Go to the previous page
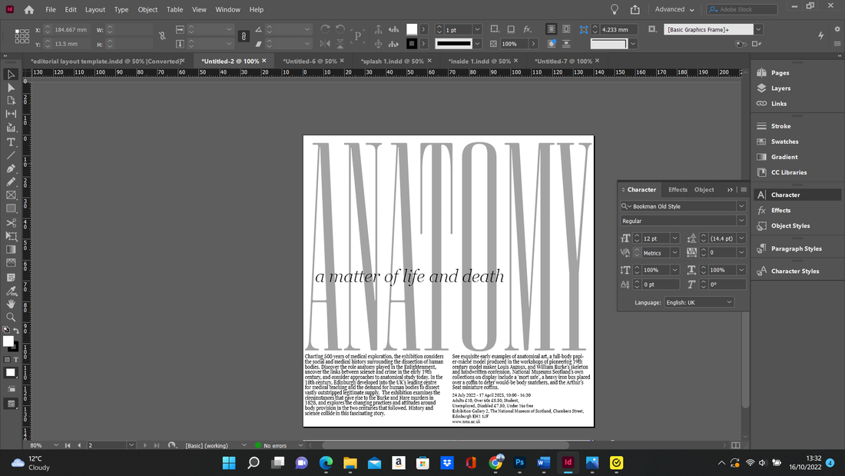Screen dimensions: 845x476 pyautogui.click(x=79, y=445)
